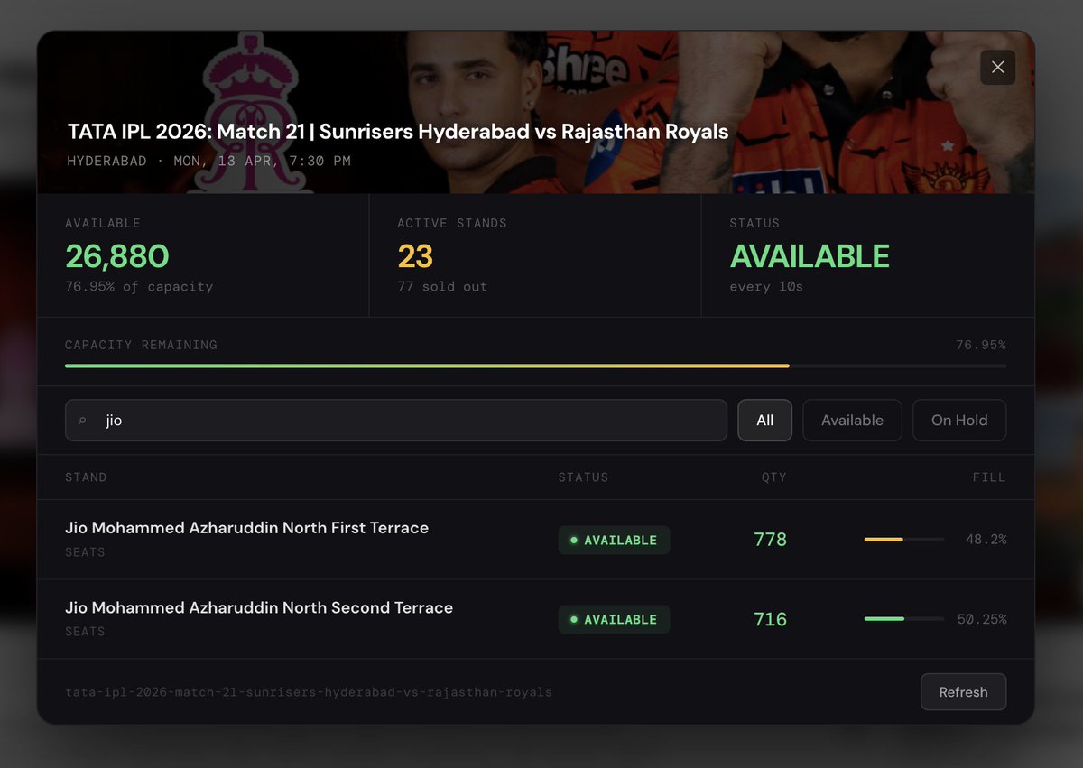Click the CAPACITY REMAINING label
This screenshot has height=768, width=1083.
tap(141, 345)
